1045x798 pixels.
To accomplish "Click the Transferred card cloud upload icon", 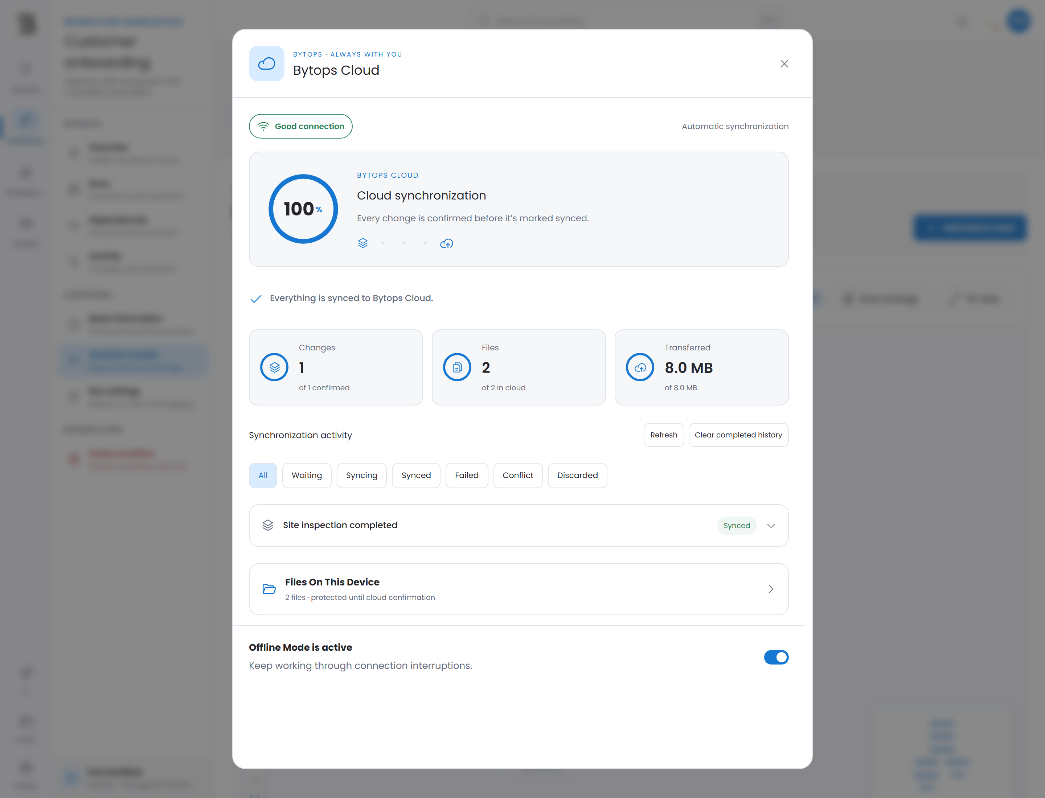I will point(640,367).
